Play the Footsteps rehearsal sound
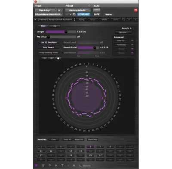The height and width of the screenshot is (169, 172). coord(121,45)
